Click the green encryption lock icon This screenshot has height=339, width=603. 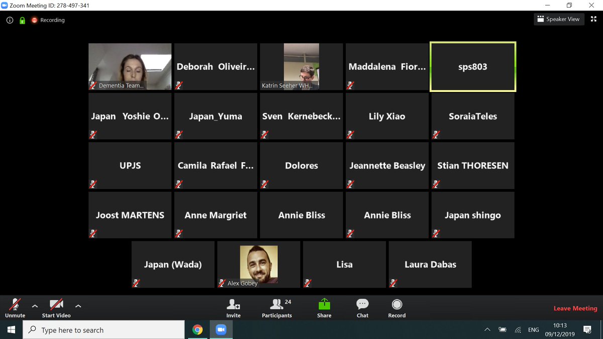click(x=22, y=20)
